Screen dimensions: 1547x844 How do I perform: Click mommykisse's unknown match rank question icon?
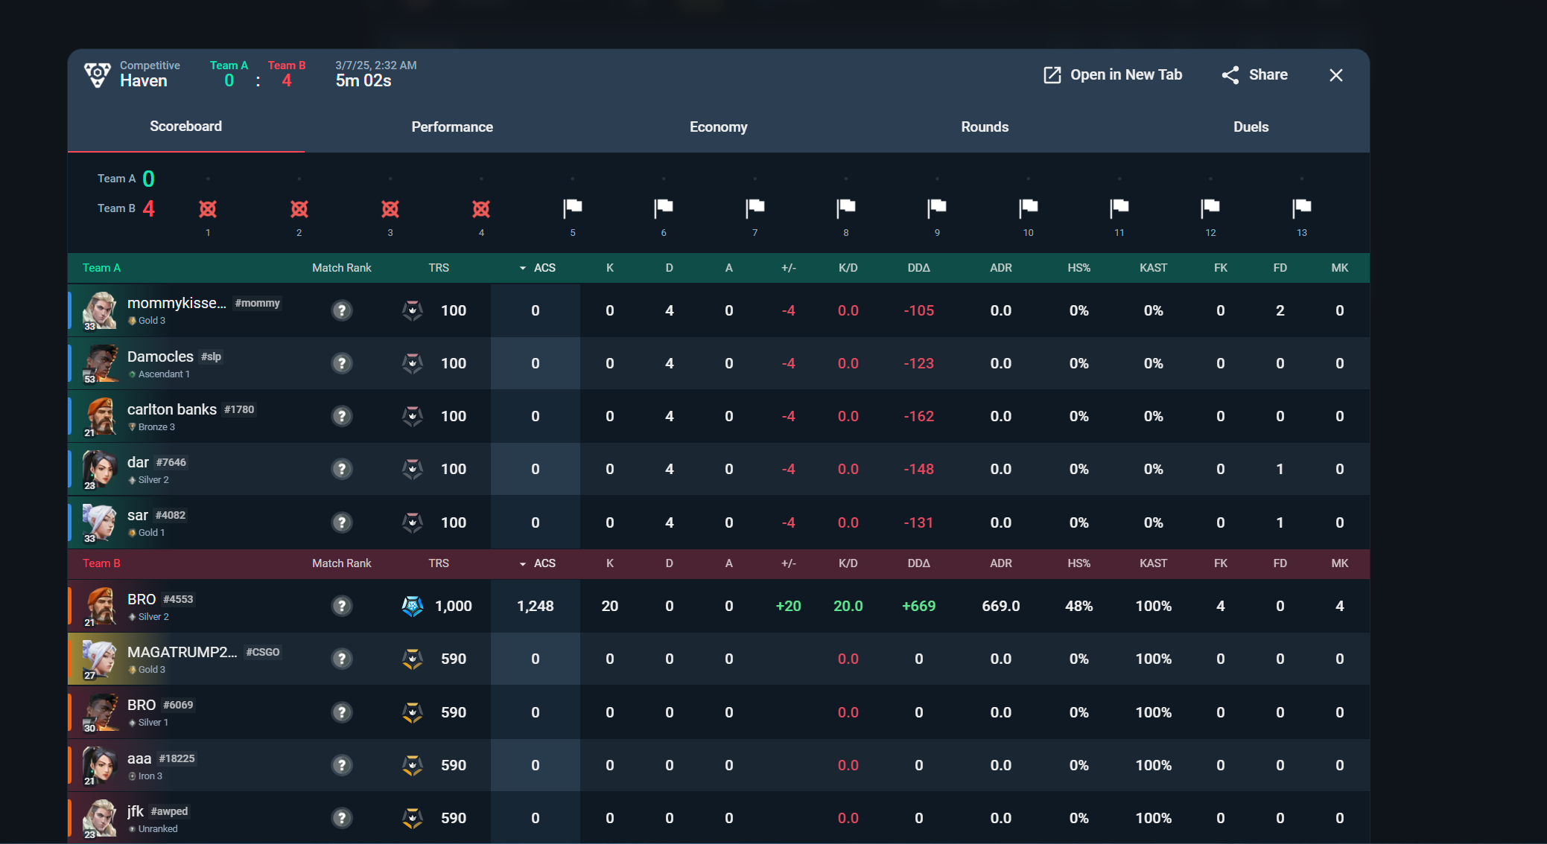[342, 310]
